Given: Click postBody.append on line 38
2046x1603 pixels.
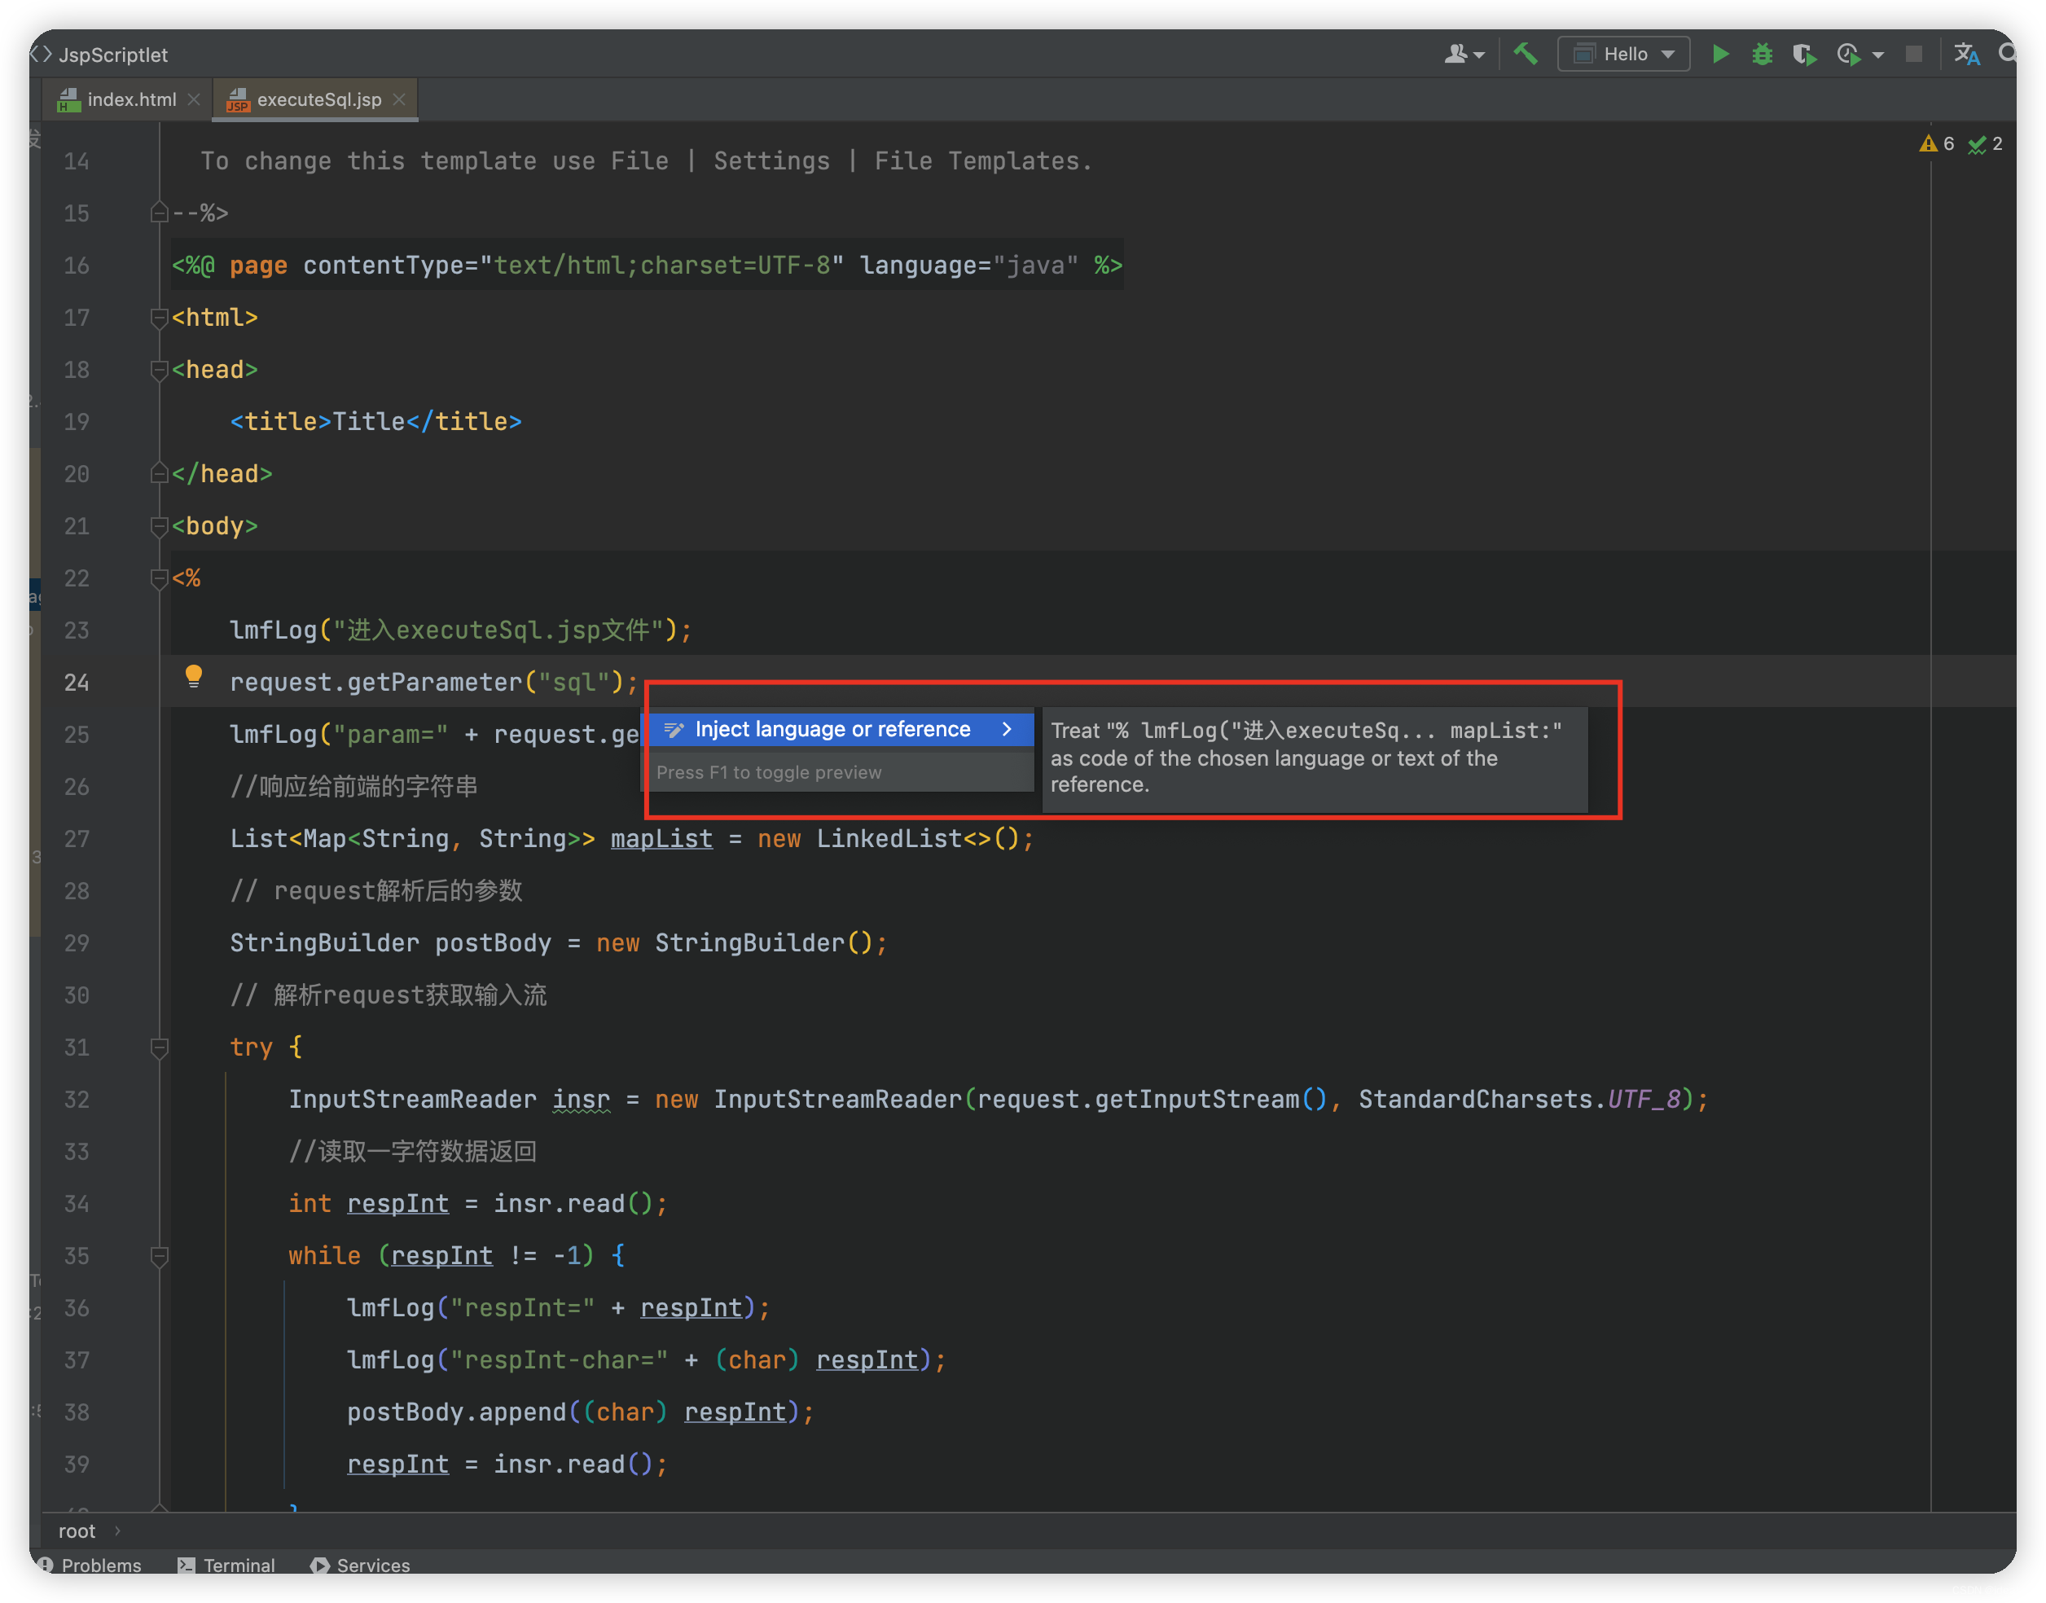Looking at the screenshot, I should 457,1412.
